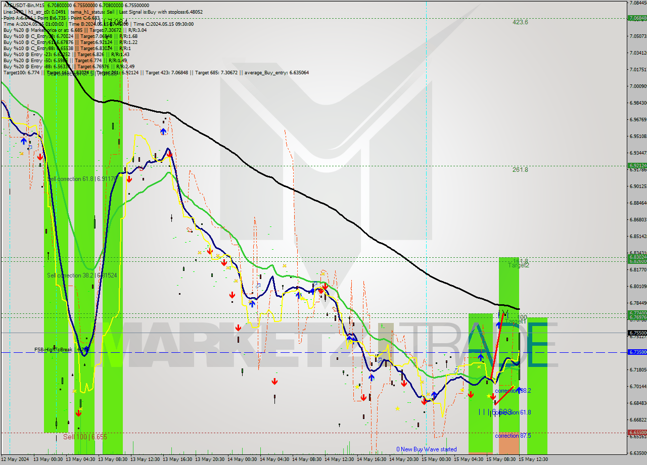Select the orange rectangle under correction 87.5
This screenshot has width=647, height=465.
tap(509, 446)
